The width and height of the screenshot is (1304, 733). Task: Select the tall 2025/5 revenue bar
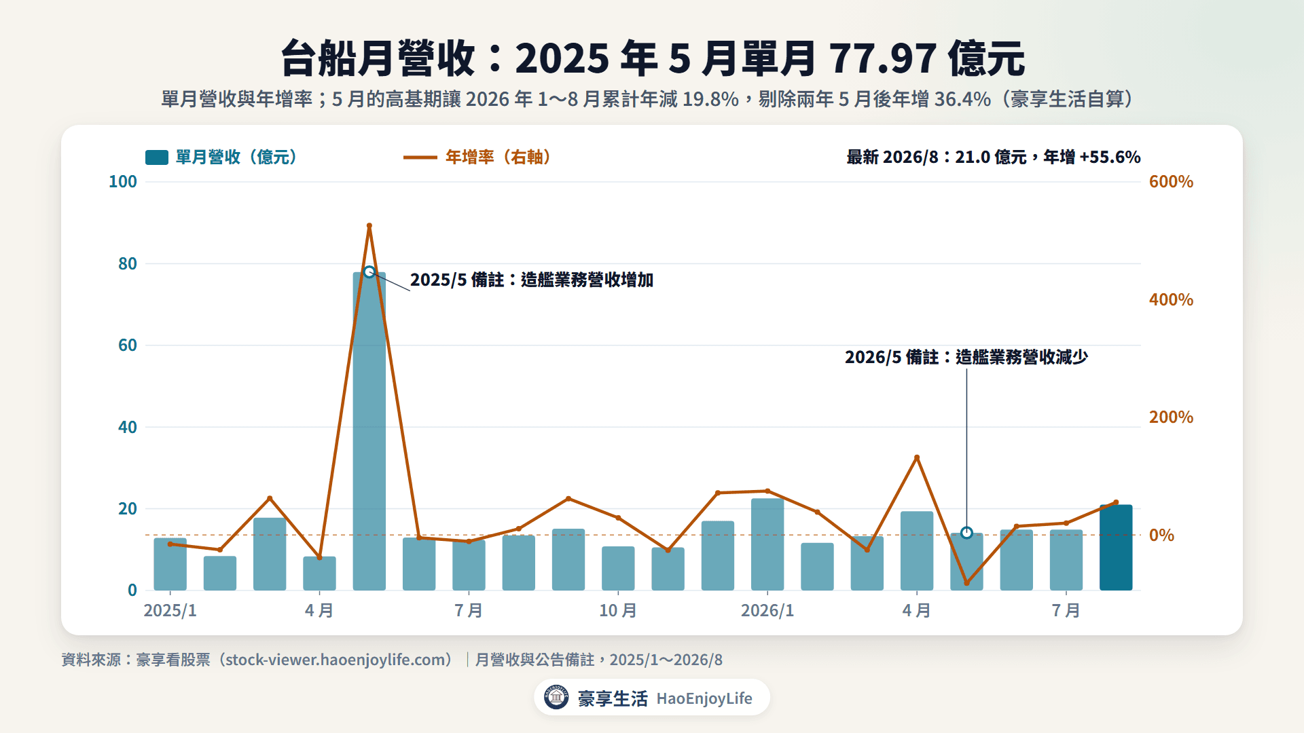pos(369,431)
